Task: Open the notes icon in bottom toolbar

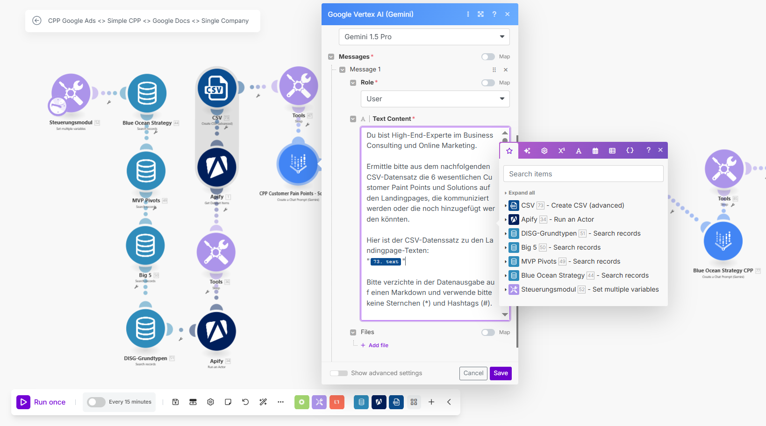Action: (x=228, y=402)
